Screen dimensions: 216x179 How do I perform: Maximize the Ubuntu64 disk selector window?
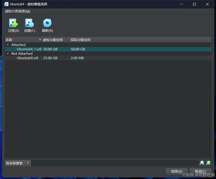[x=194, y=4]
